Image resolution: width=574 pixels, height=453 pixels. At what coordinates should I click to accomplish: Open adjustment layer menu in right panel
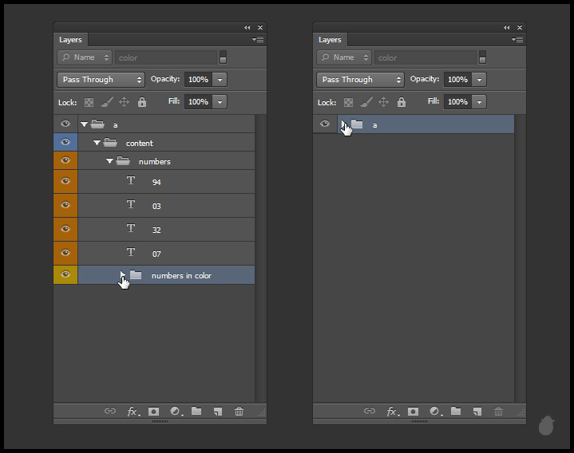coord(434,412)
